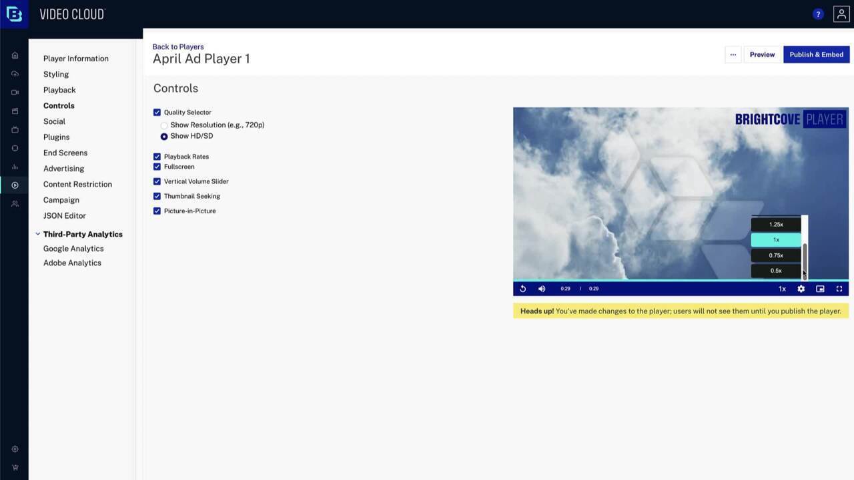Open the Audience people icon
Image resolution: width=854 pixels, height=480 pixels.
[15, 204]
